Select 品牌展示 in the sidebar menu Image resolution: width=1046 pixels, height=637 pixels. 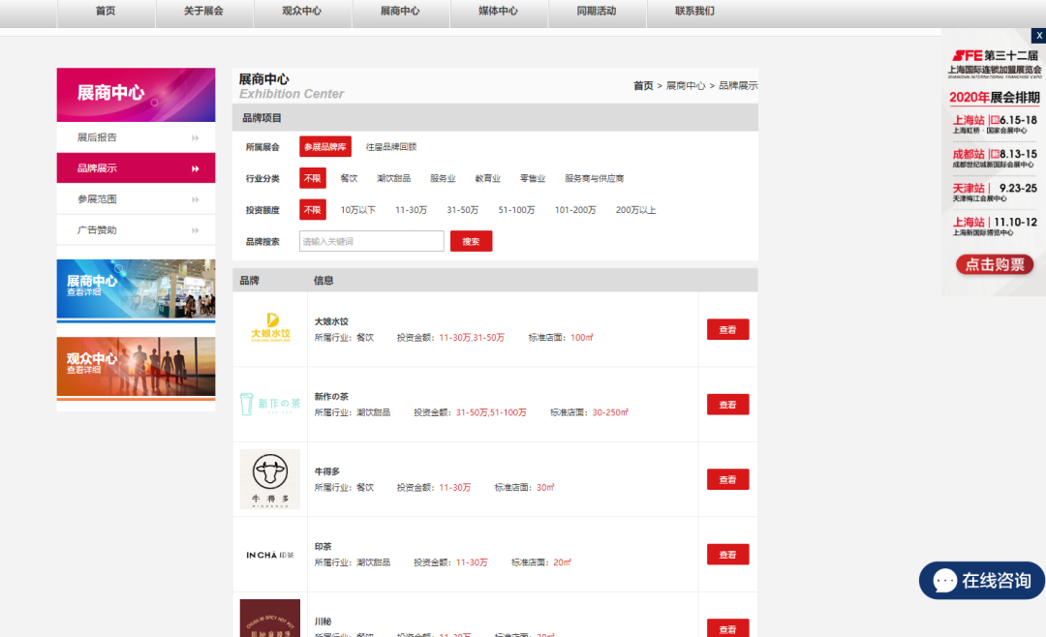coord(137,168)
